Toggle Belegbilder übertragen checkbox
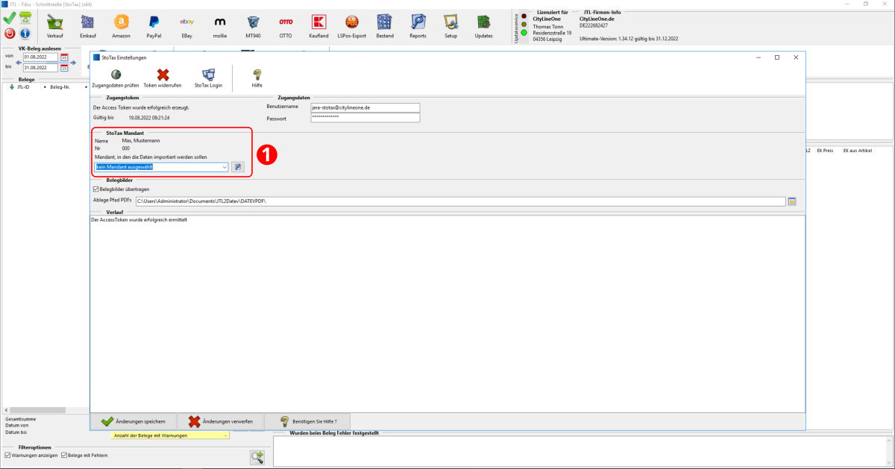895x469 pixels. 96,189
